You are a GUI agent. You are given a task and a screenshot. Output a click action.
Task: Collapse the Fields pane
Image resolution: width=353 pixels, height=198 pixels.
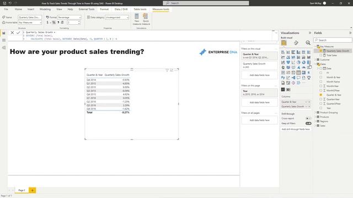pos(350,33)
